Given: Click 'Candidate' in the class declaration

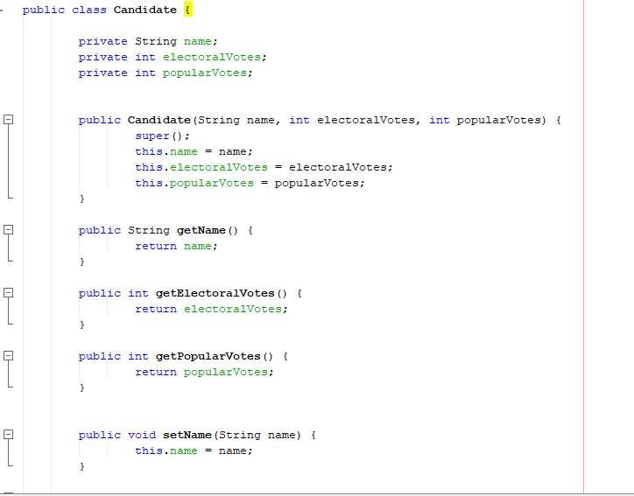Looking at the screenshot, I should coord(145,10).
